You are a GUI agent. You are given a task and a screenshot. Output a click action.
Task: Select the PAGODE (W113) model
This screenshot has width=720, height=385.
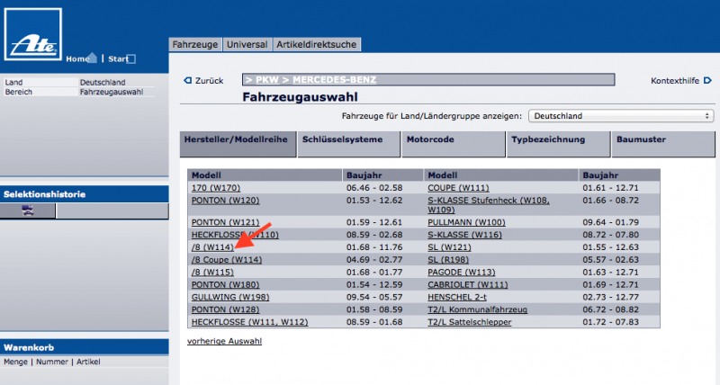pos(463,272)
